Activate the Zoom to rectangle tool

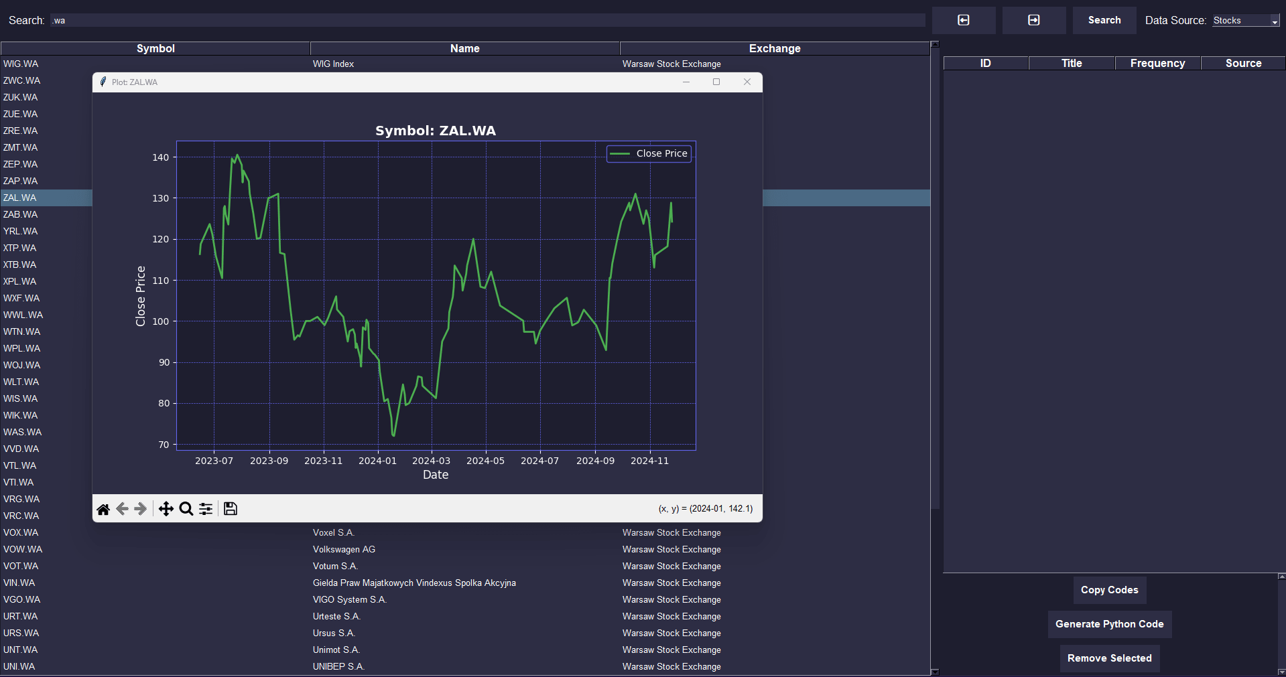(186, 509)
